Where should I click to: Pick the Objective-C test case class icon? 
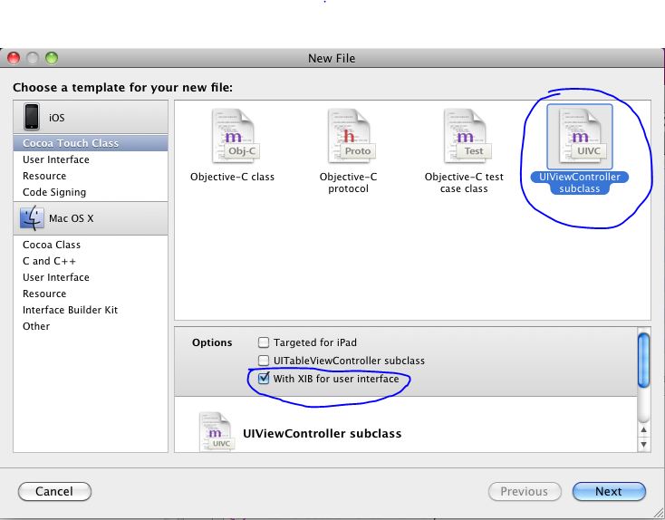(465, 137)
